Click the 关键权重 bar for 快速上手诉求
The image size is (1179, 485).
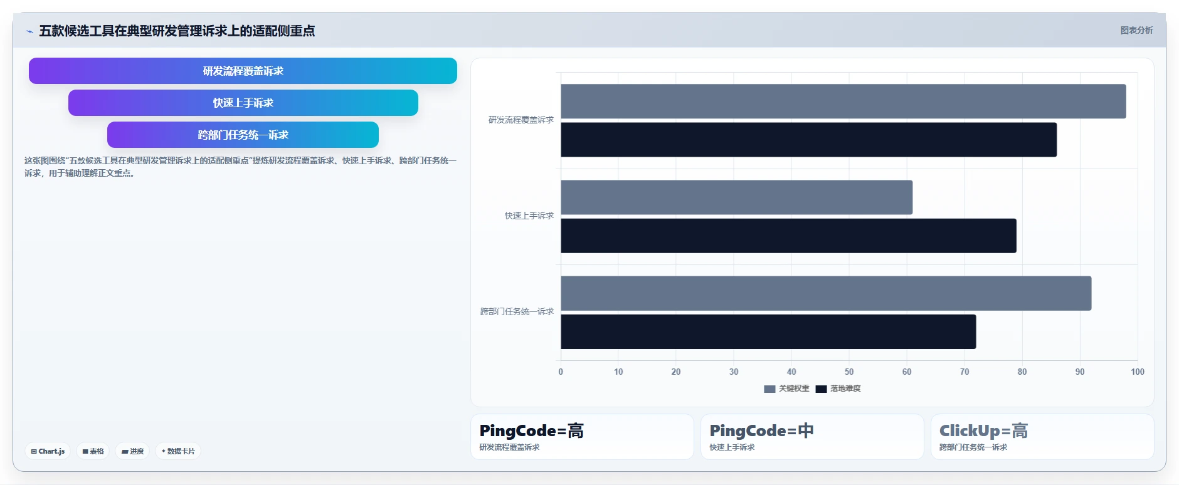coord(736,197)
